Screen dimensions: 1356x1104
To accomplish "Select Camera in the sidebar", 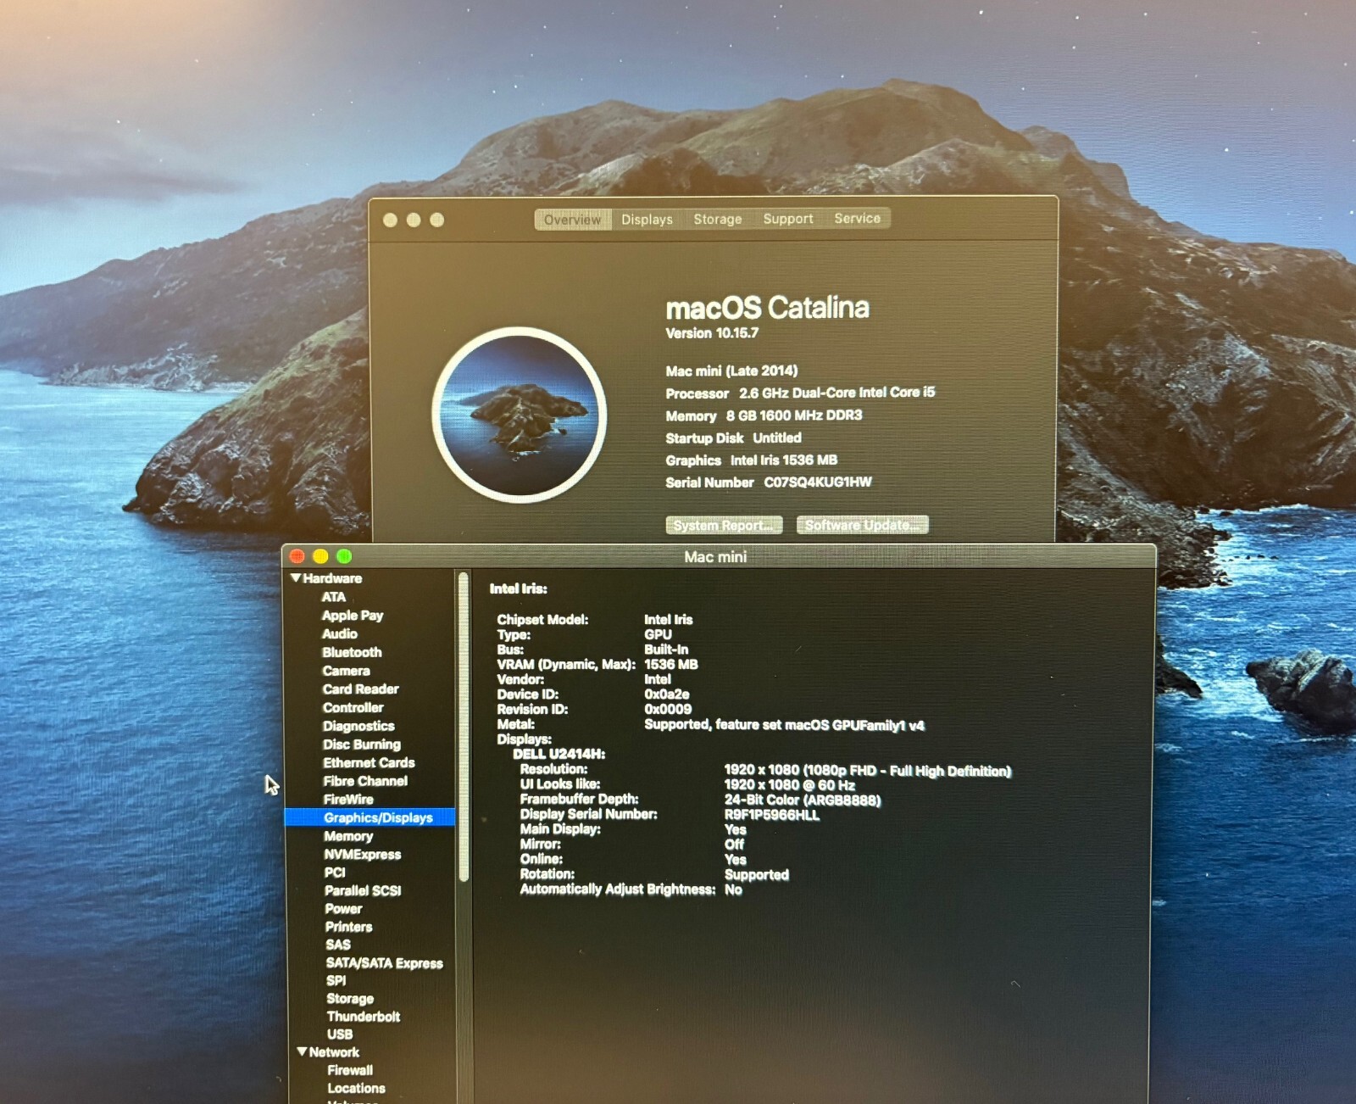I will coord(346,671).
